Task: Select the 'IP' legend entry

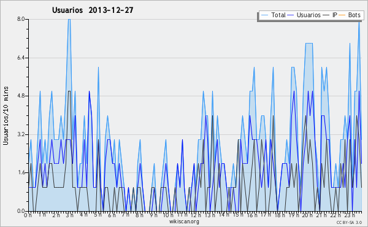Action: pos(335,15)
